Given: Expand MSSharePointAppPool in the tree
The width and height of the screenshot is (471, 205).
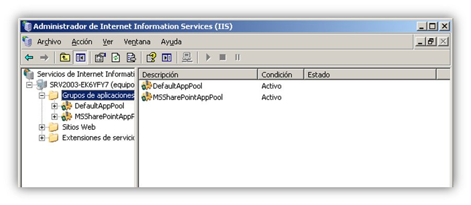Looking at the screenshot, I should [54, 117].
